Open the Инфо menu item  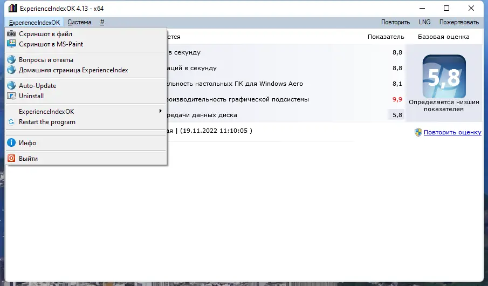86,142
